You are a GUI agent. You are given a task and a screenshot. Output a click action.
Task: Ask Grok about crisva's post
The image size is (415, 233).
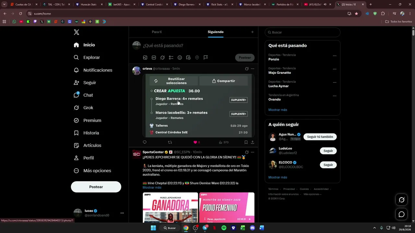[247, 69]
